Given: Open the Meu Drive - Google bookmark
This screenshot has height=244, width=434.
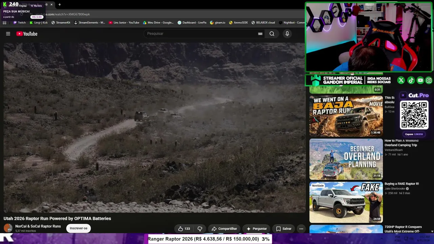Looking at the screenshot, I should [158, 23].
